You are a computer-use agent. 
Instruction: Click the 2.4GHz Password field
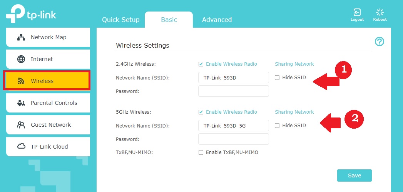233,91
